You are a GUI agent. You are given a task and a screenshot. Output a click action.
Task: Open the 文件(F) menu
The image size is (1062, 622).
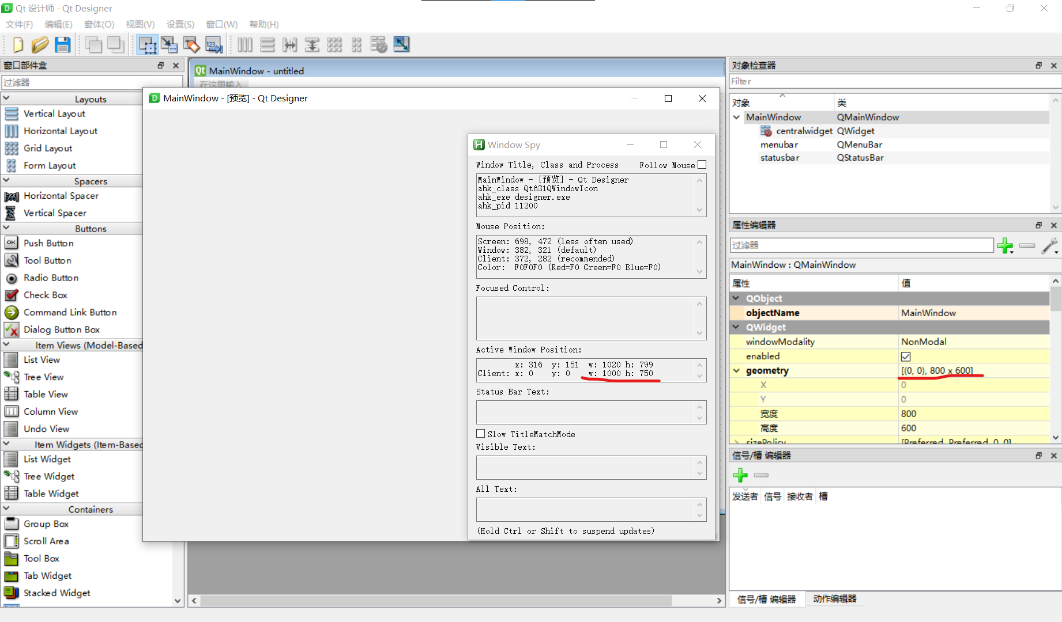pos(19,24)
